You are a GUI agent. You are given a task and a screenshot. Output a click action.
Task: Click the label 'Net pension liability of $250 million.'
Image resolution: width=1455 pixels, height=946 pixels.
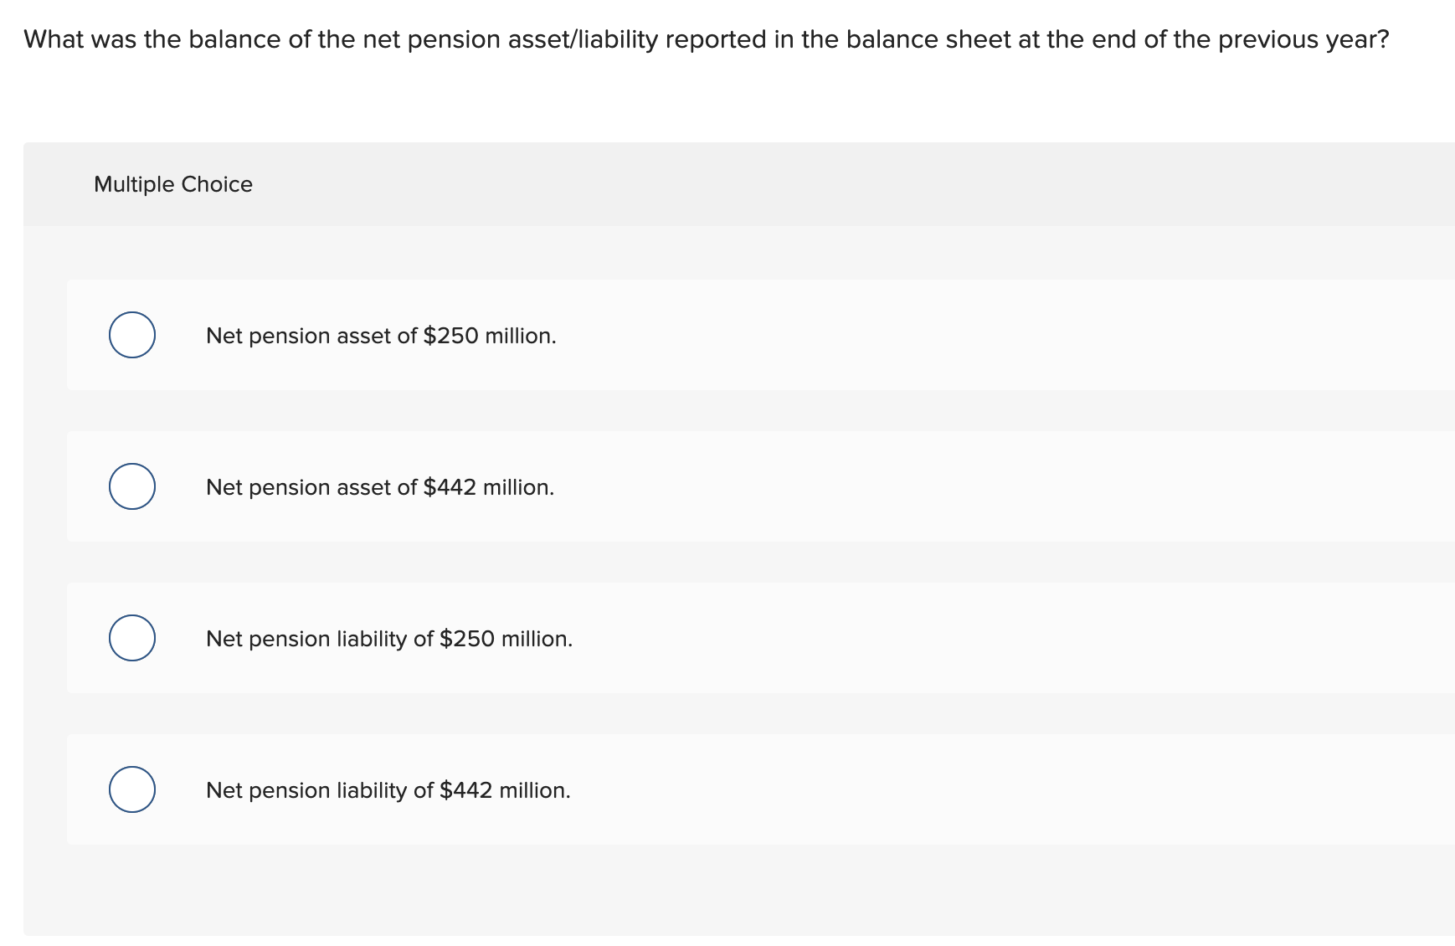(x=389, y=639)
